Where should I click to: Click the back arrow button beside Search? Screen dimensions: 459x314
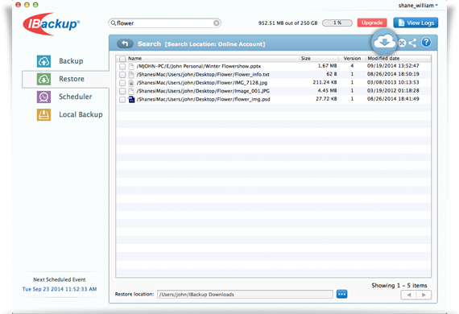pos(125,43)
